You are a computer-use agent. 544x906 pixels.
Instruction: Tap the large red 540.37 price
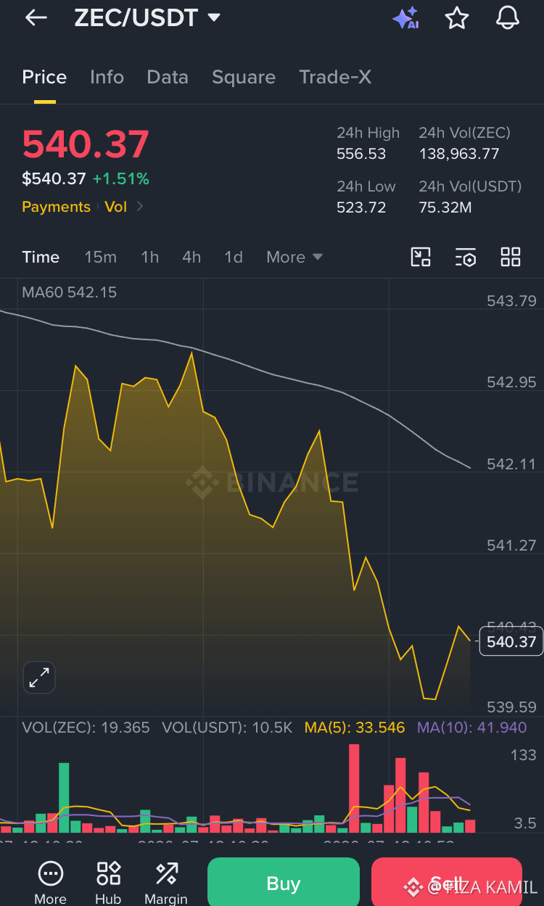tap(86, 144)
